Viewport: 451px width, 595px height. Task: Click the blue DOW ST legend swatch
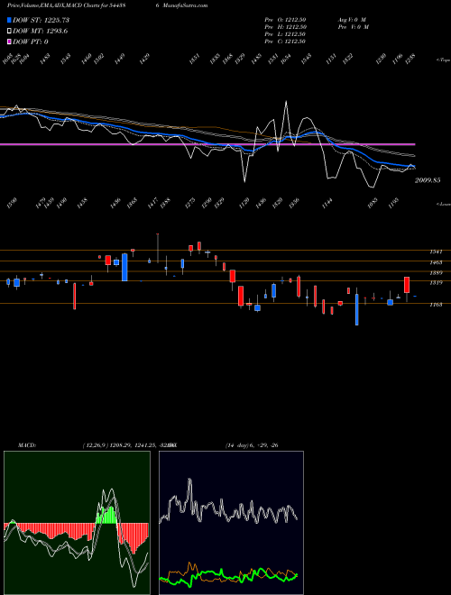click(x=9, y=20)
